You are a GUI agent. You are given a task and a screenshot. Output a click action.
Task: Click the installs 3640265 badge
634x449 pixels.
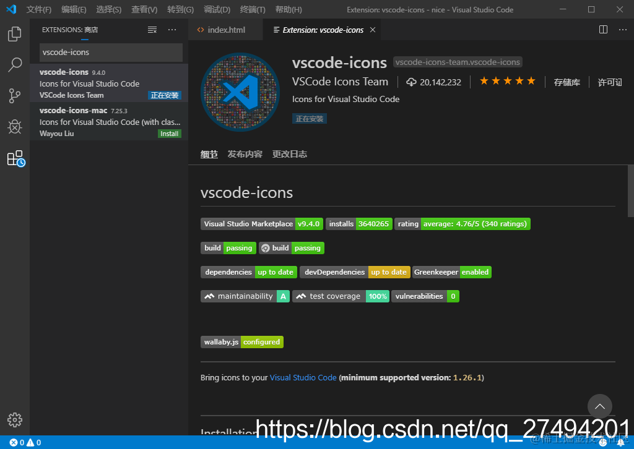click(359, 224)
